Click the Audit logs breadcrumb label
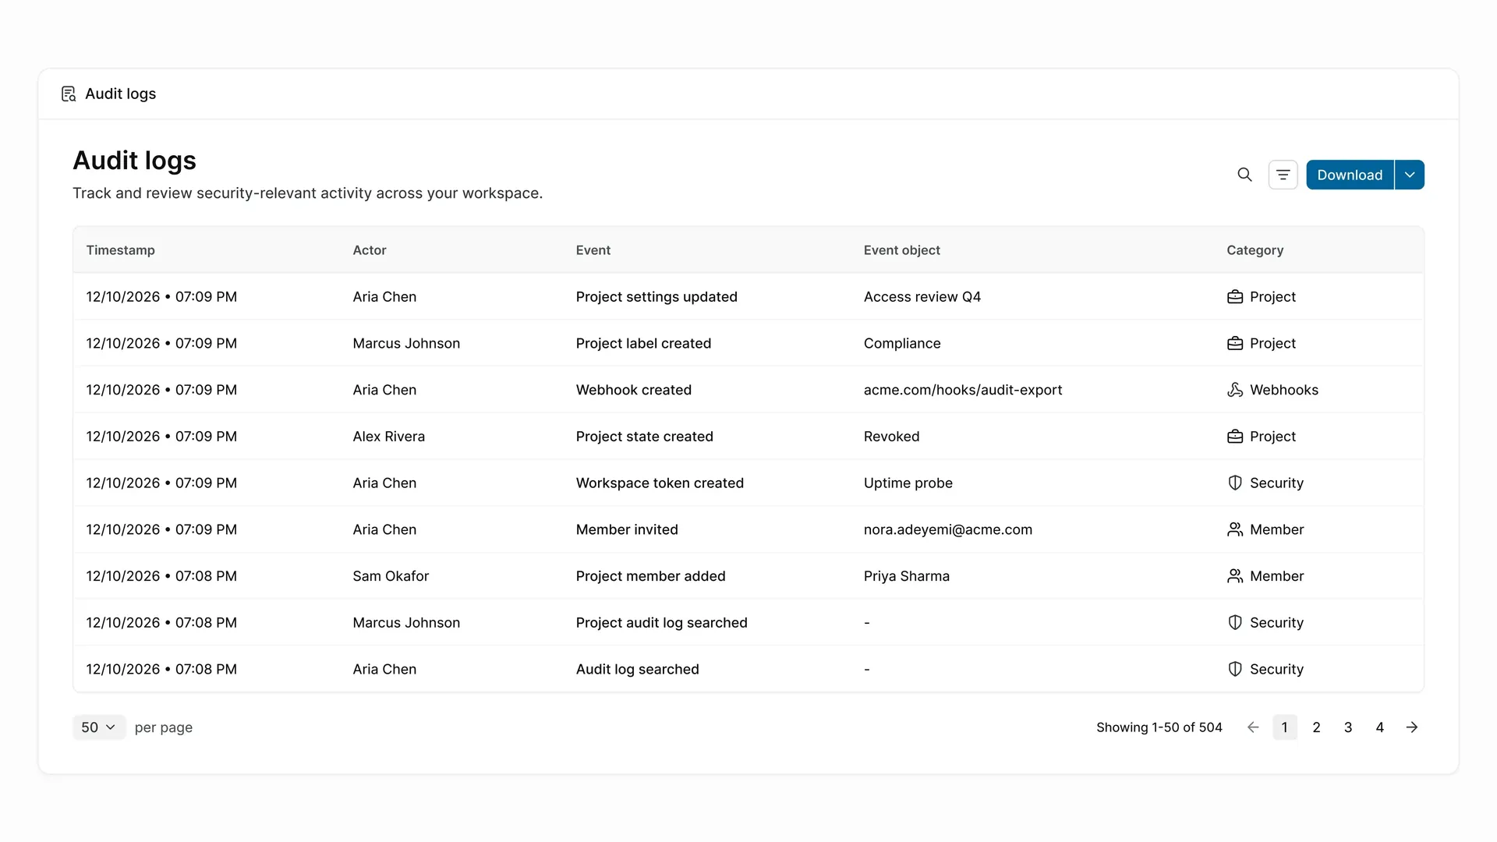 pos(120,94)
